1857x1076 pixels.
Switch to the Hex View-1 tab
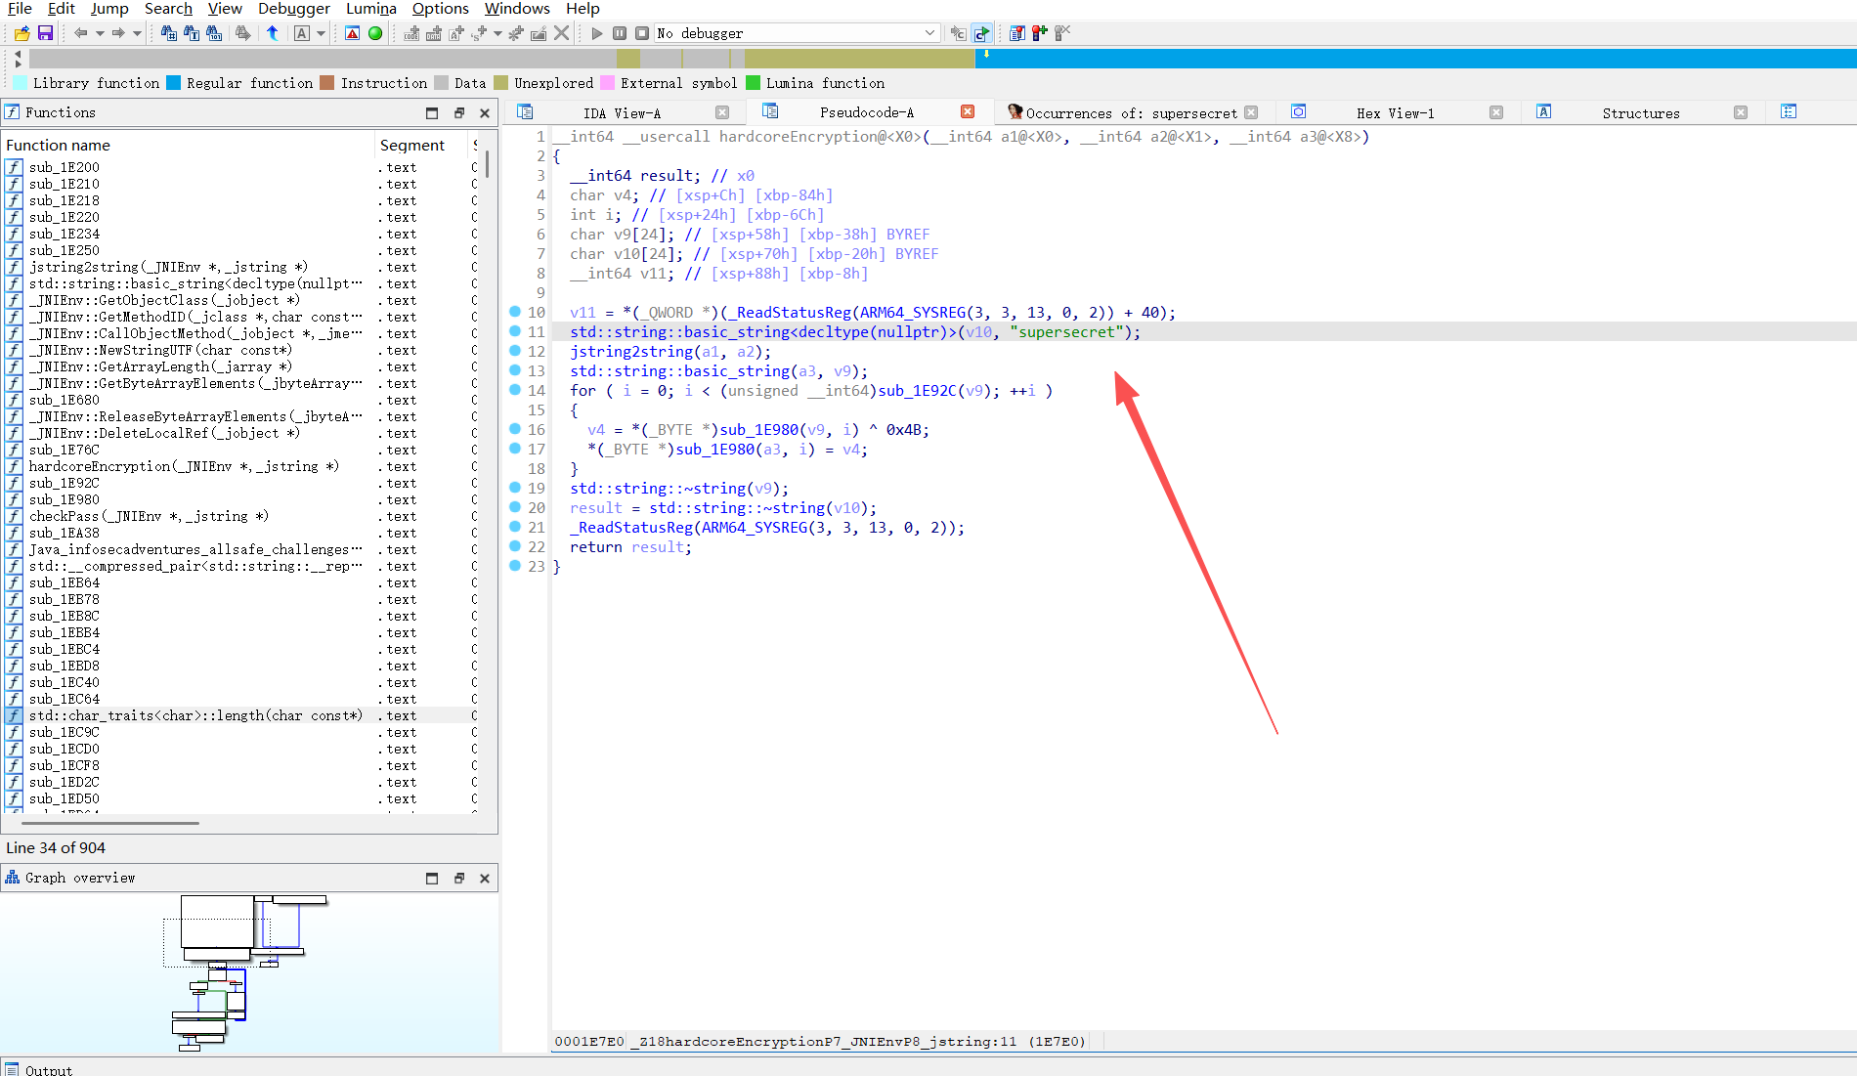[1395, 113]
